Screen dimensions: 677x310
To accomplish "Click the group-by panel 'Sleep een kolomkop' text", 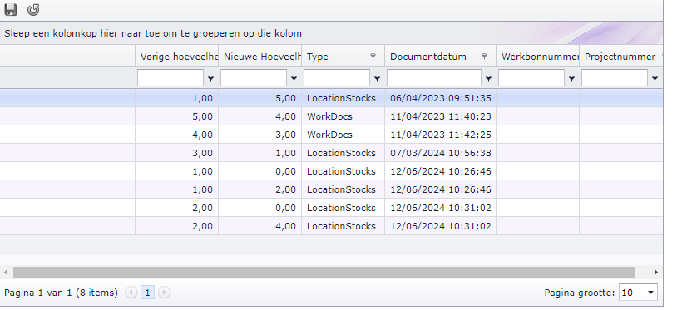I will coord(153,33).
